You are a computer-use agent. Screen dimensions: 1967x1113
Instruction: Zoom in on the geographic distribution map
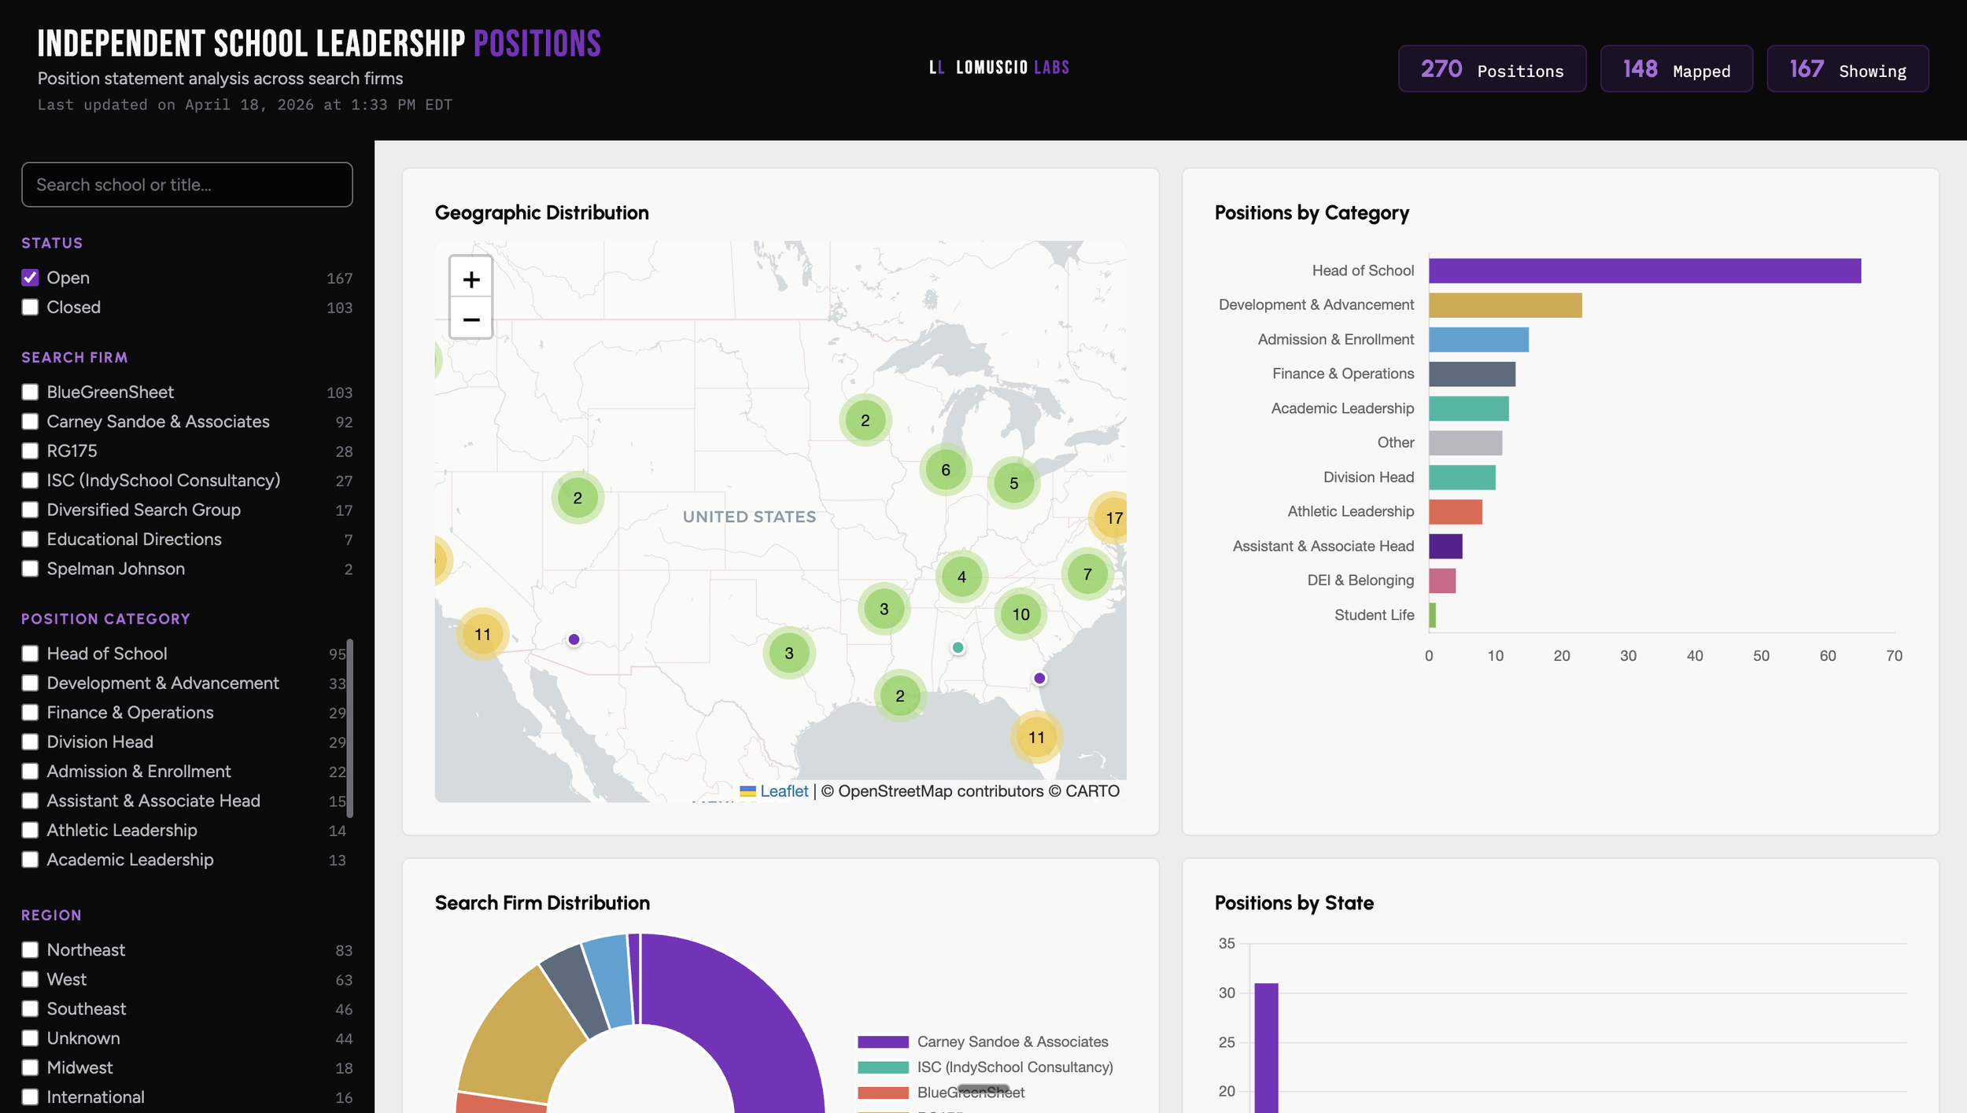click(x=470, y=278)
